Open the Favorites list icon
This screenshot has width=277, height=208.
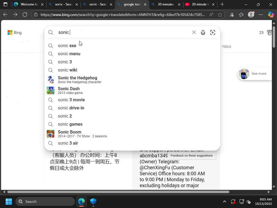point(241,15)
